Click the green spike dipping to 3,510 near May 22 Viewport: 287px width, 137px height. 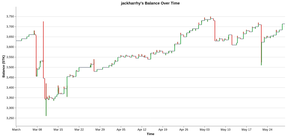[x=261, y=54]
